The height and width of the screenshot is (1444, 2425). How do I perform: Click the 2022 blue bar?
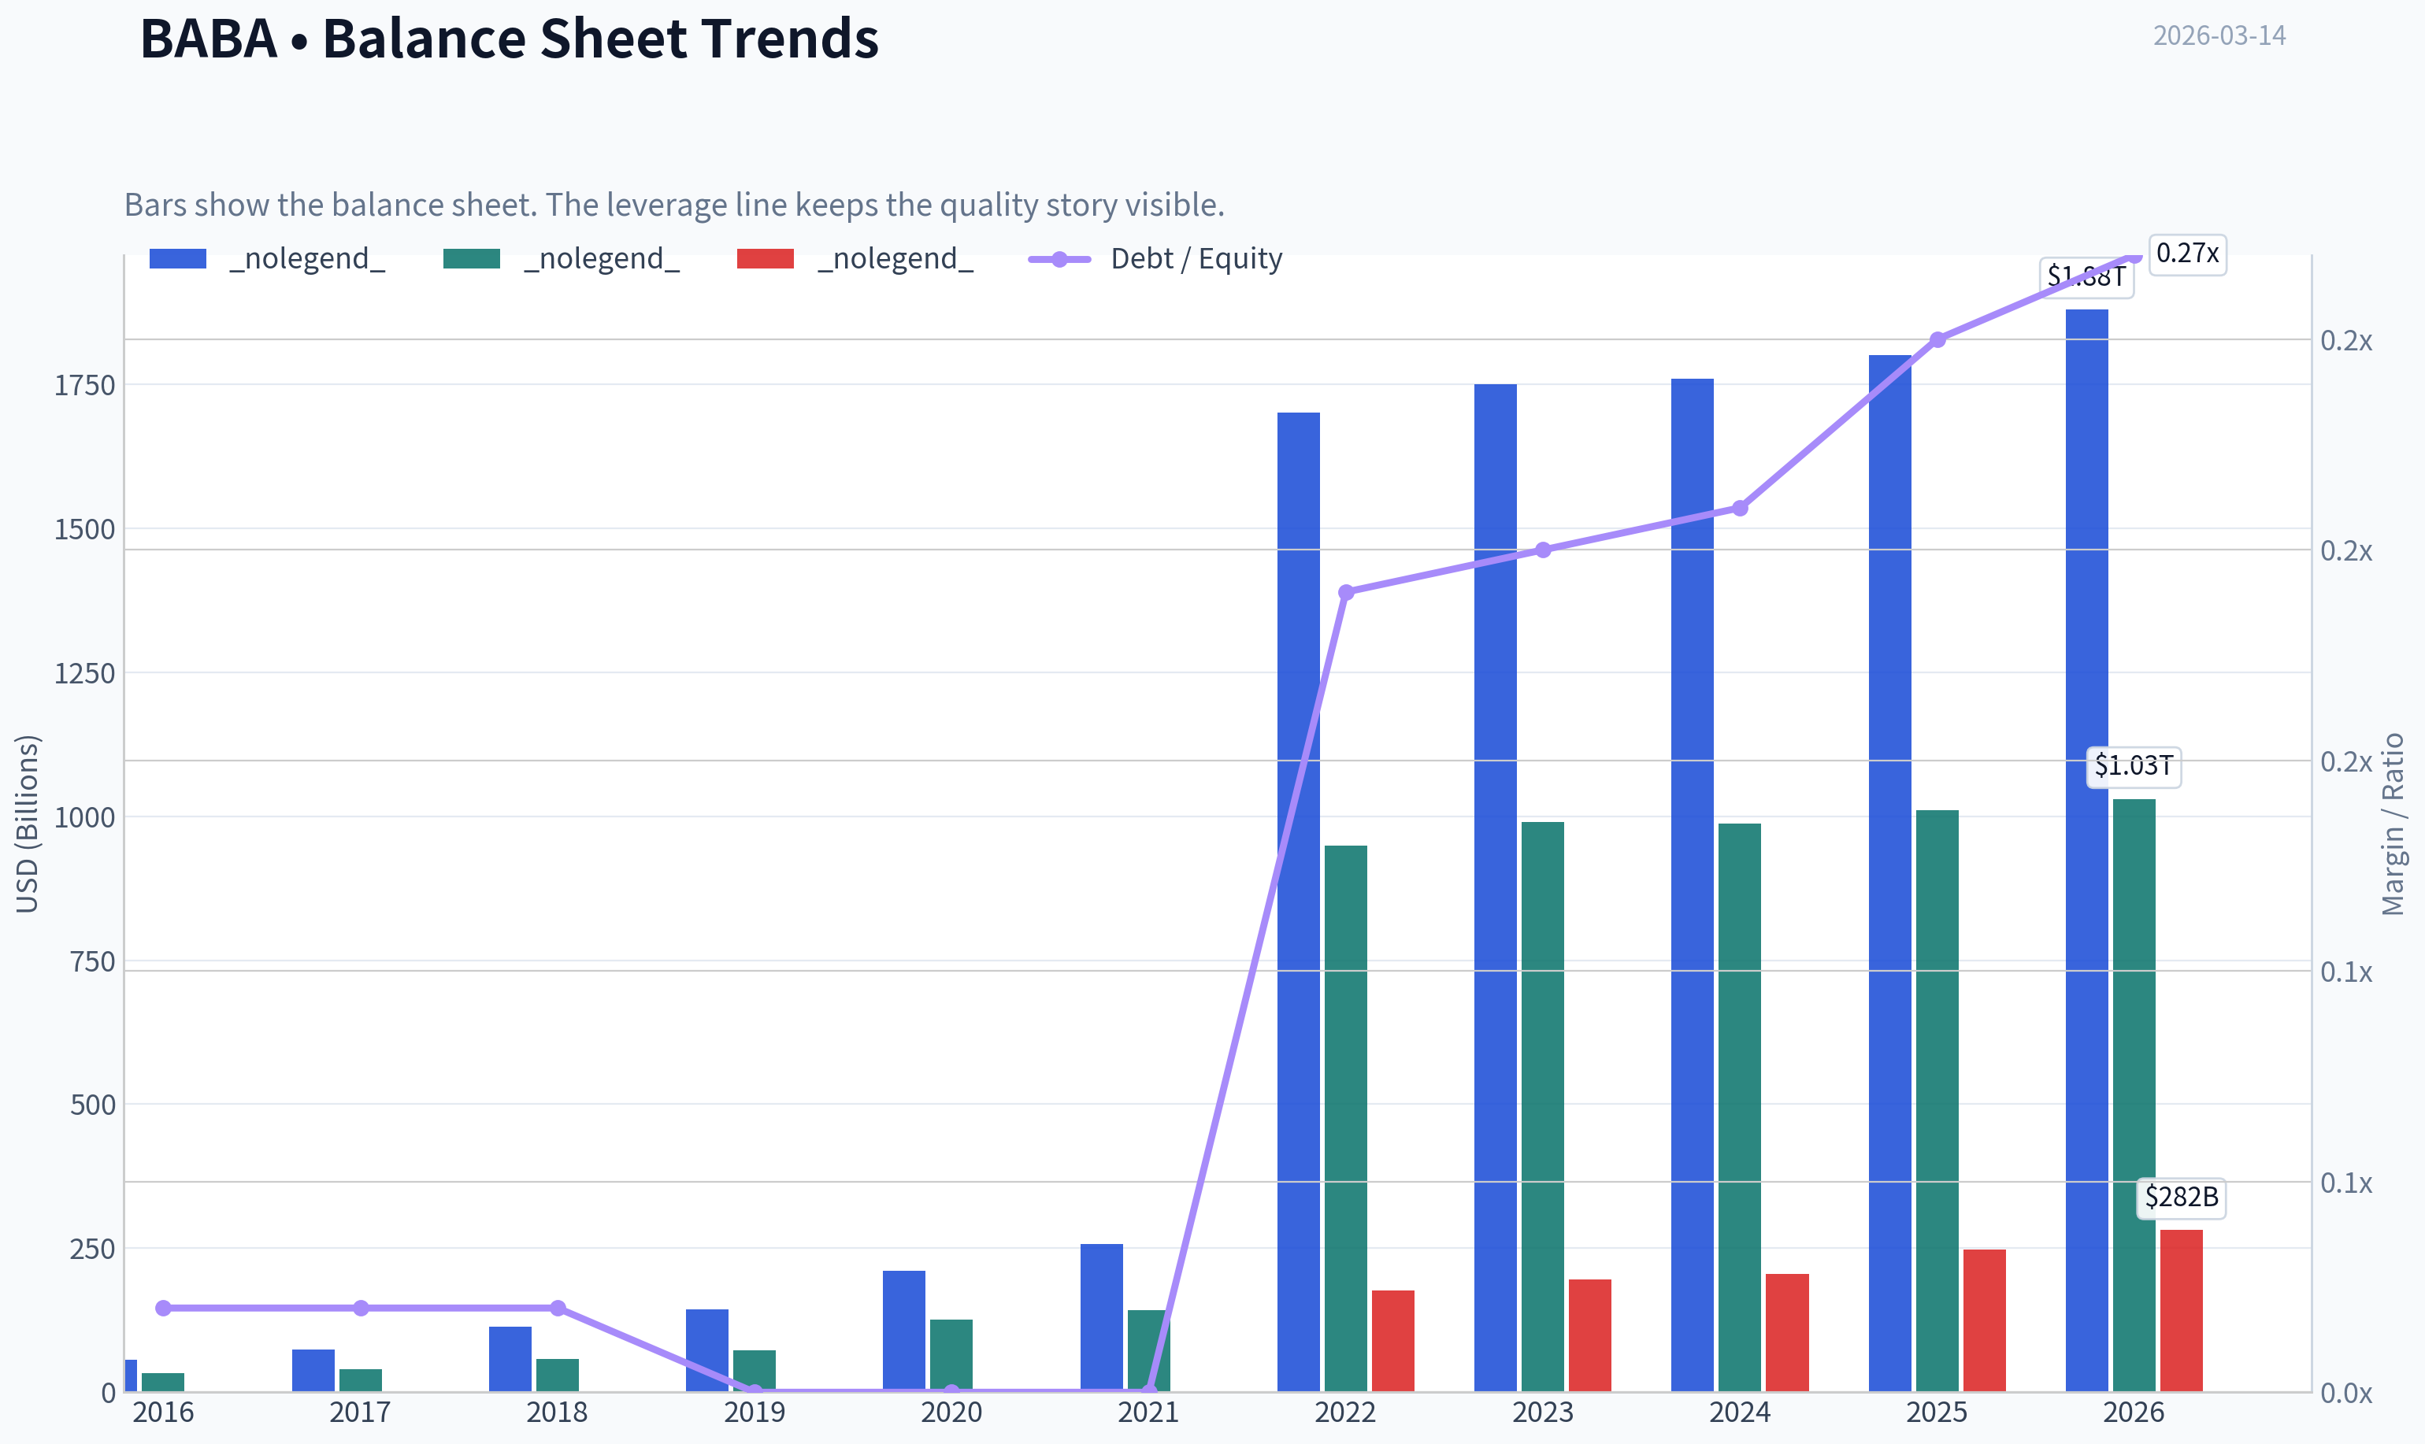(1298, 902)
